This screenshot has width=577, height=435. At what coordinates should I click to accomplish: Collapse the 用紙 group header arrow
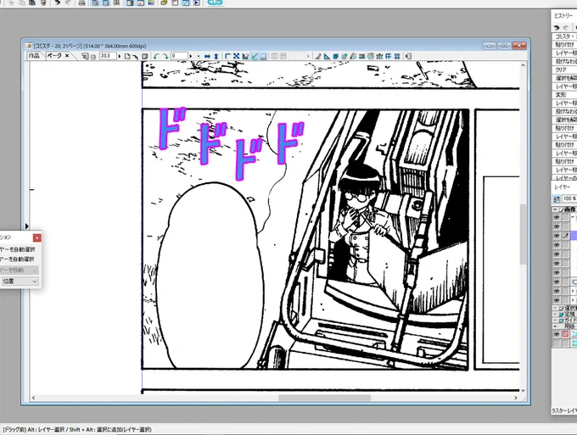click(x=555, y=326)
